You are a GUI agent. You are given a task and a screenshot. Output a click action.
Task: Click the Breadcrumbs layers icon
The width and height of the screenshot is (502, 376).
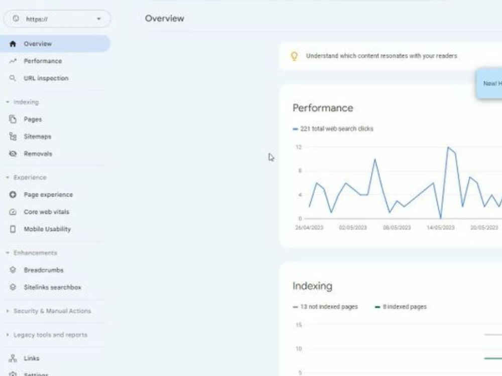pyautogui.click(x=13, y=270)
